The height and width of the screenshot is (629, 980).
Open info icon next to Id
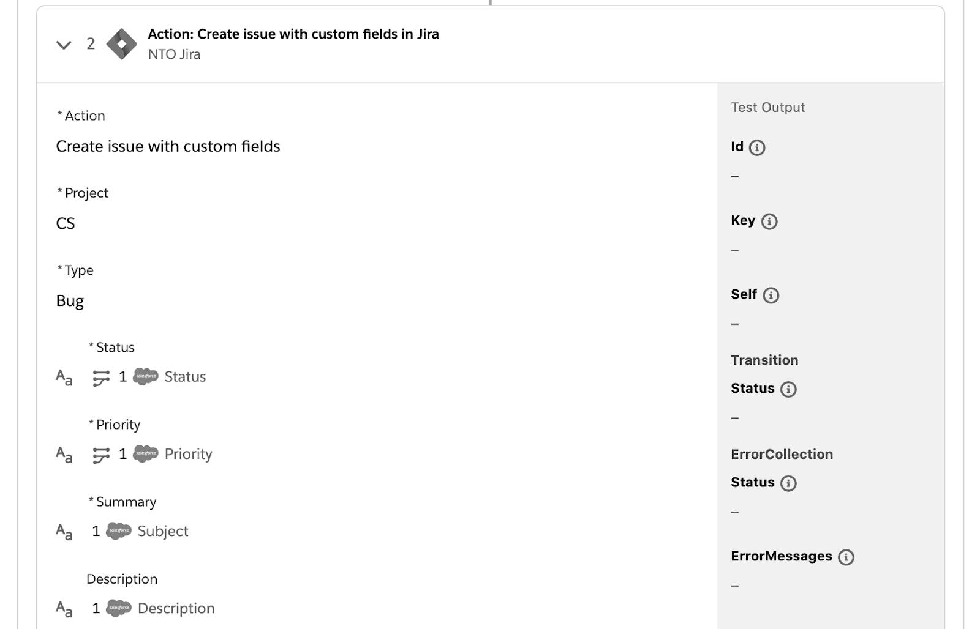pyautogui.click(x=757, y=147)
